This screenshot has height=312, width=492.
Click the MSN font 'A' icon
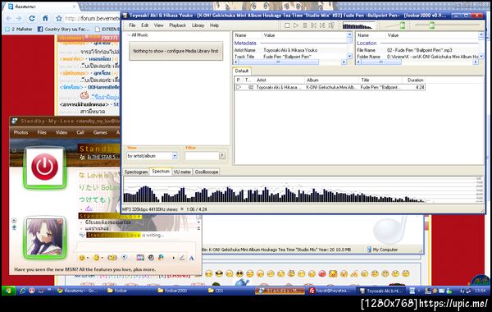click(x=191, y=259)
